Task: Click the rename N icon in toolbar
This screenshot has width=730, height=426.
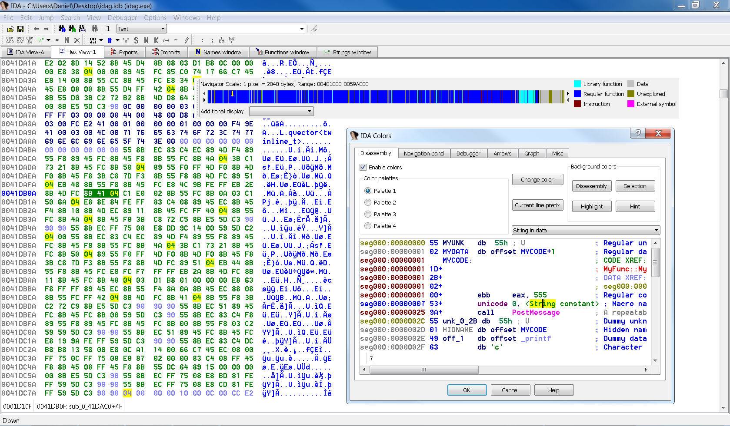Action: [x=67, y=40]
